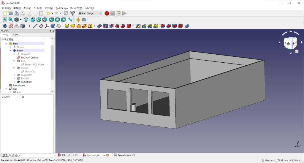Viewport: 304px width, 163px height.
Task: Switch to the タスク panel tab
Action: pos(15,35)
